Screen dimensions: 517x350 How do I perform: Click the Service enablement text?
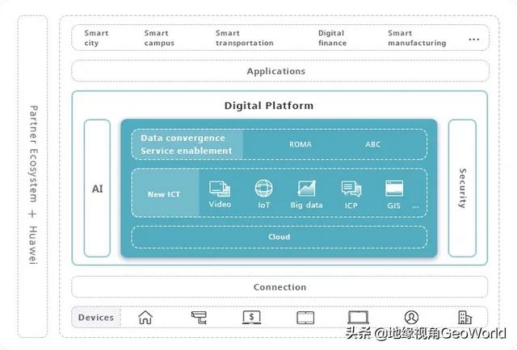[x=187, y=151]
